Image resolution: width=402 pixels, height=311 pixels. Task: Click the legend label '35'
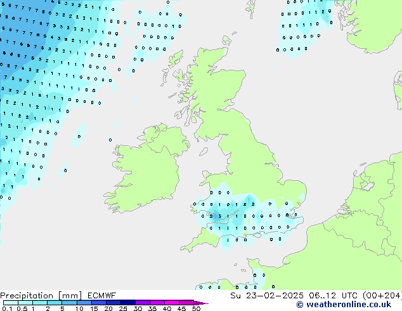coord(152,308)
